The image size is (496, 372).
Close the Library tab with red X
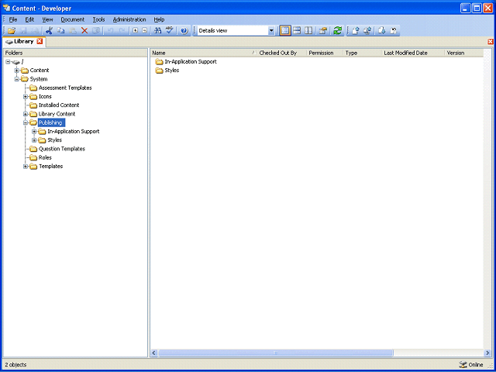point(40,41)
